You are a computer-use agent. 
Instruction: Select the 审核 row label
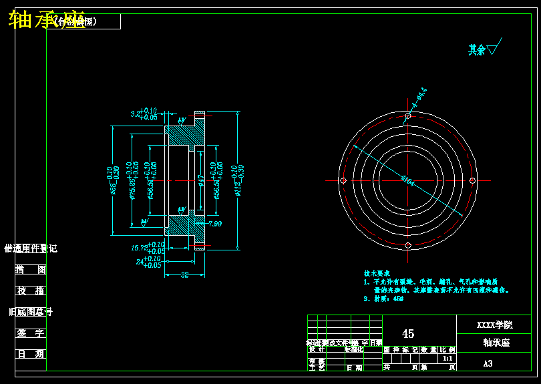click(317, 361)
